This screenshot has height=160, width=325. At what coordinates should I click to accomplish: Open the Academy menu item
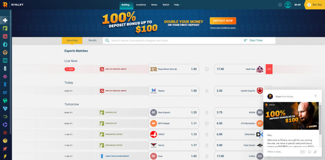(x=141, y=5)
